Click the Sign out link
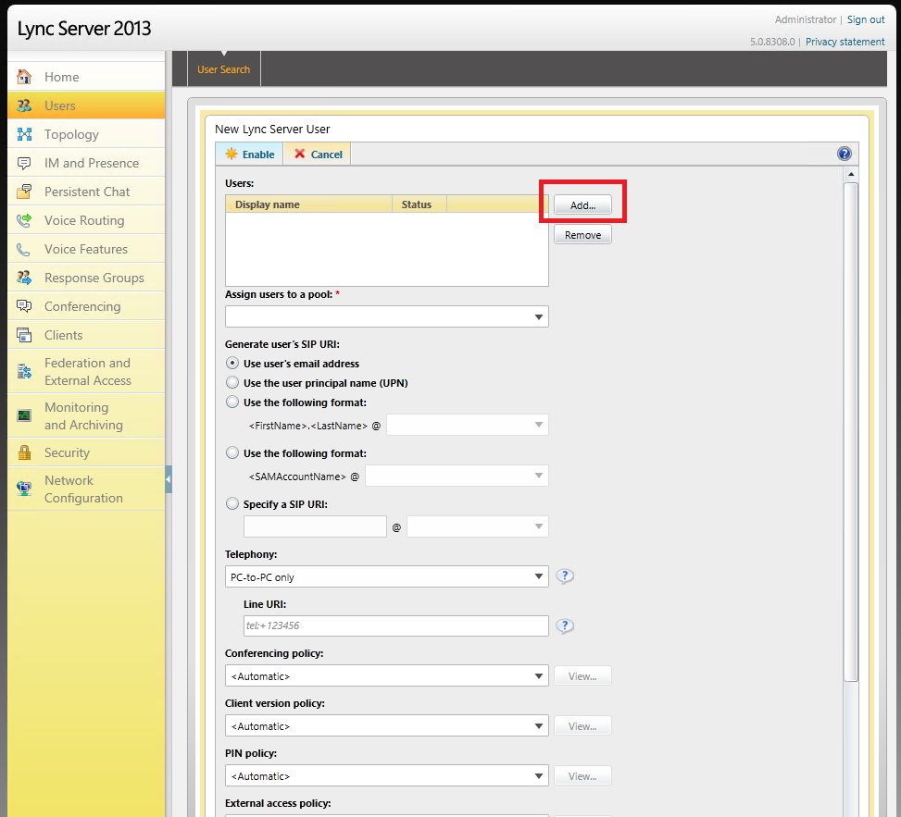The width and height of the screenshot is (901, 817). pos(866,19)
